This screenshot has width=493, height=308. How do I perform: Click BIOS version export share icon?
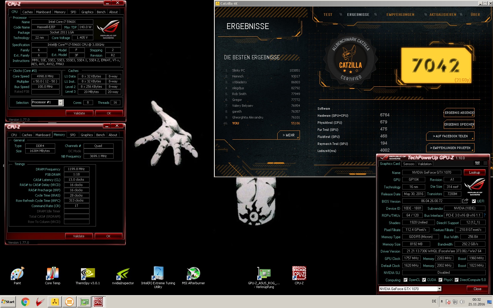465,201
